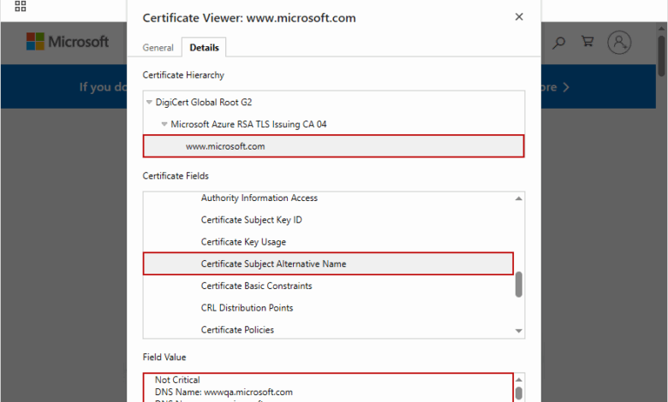The width and height of the screenshot is (668, 402).
Task: Select Certificate Basic Constraints field
Action: tap(256, 286)
